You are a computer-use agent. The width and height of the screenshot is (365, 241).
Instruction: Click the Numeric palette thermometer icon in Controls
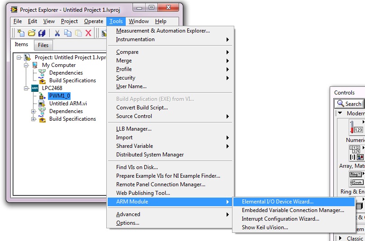[x=356, y=128]
